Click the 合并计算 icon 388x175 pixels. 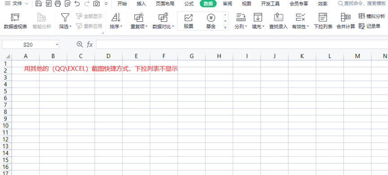click(345, 17)
